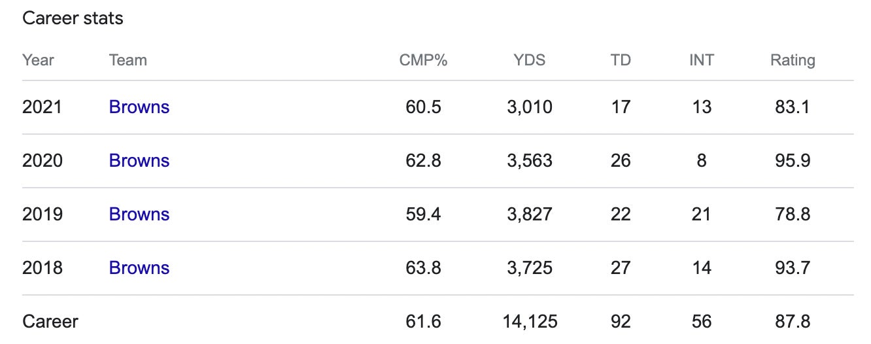The width and height of the screenshot is (871, 344).
Task: Click the Career row label
Action: (50, 322)
